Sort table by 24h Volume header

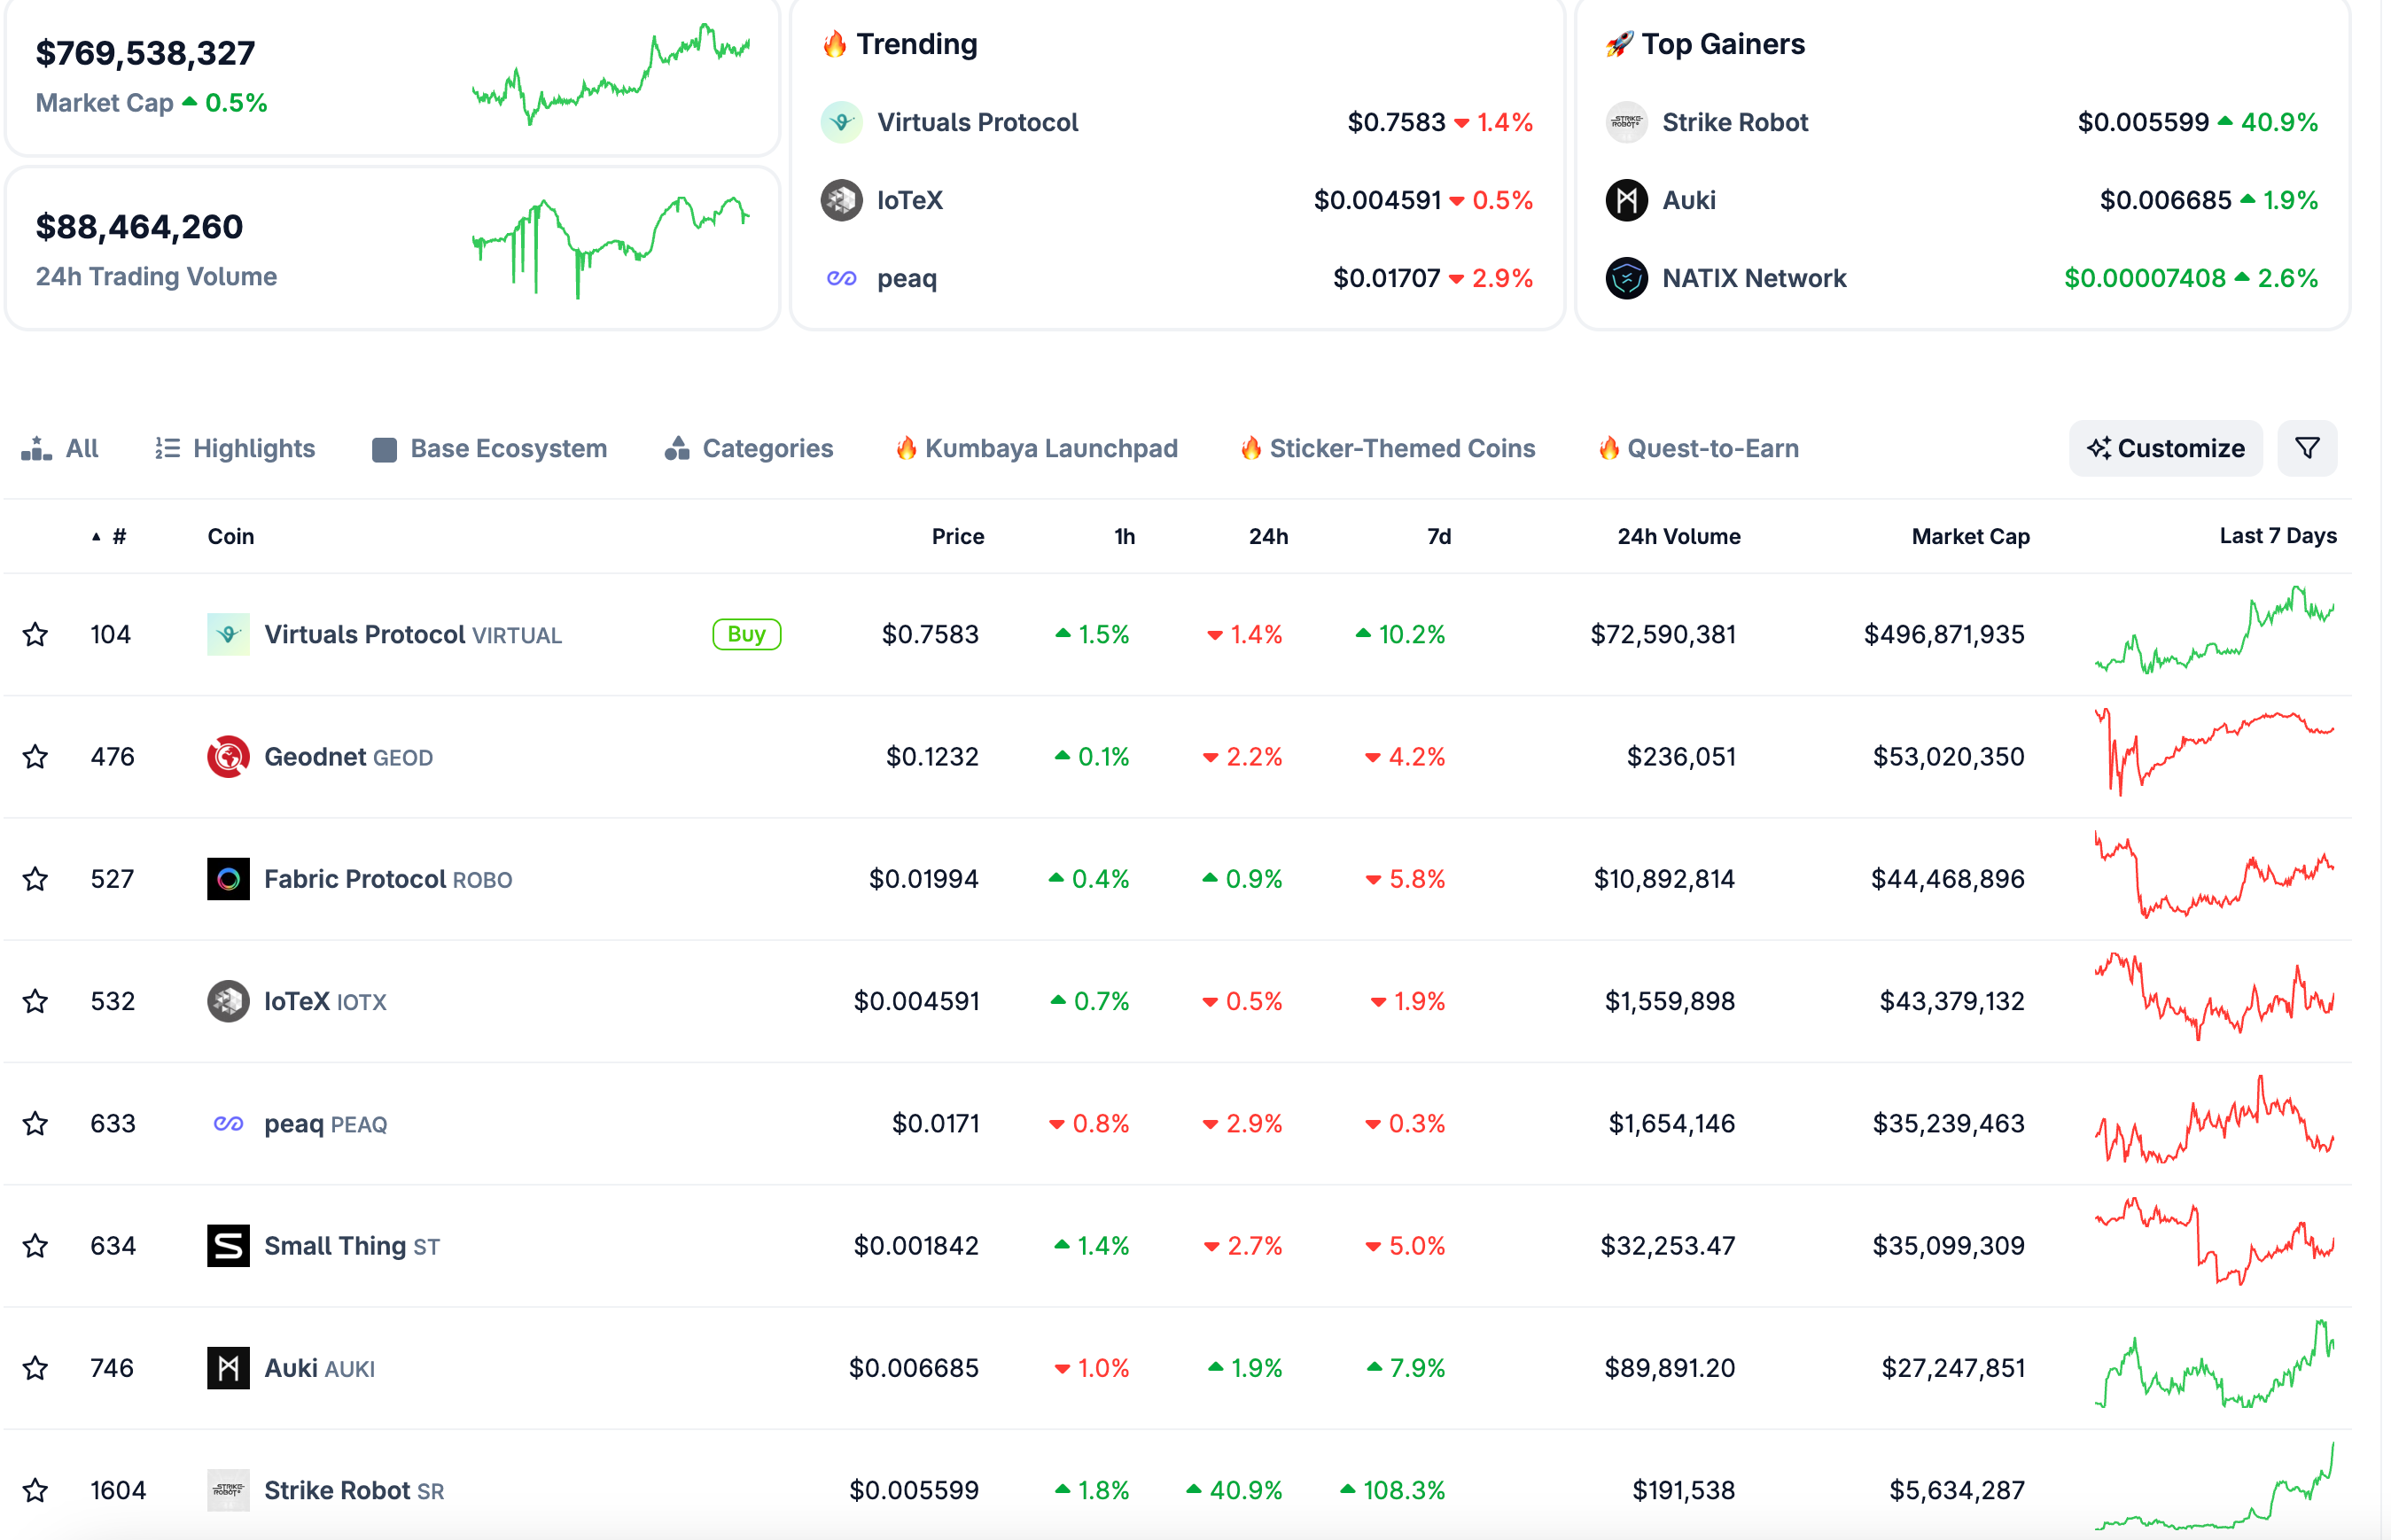(1678, 536)
